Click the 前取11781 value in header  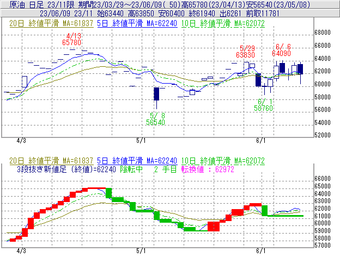(x=263, y=14)
